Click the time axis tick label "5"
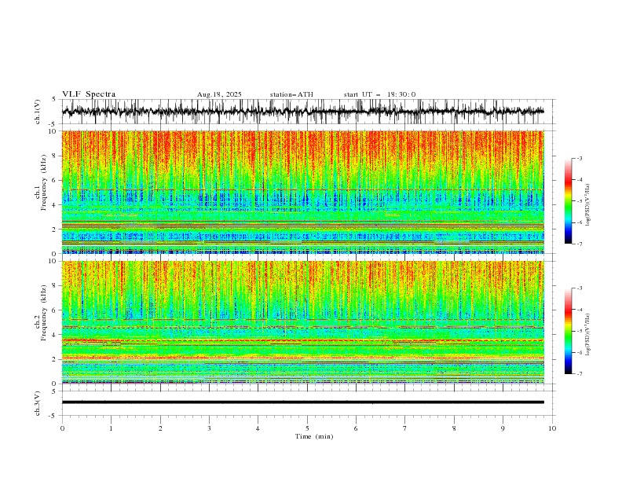Screen dimensions: 622x481 point(307,428)
